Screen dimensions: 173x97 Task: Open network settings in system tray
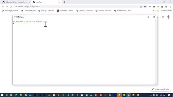(154, 95)
